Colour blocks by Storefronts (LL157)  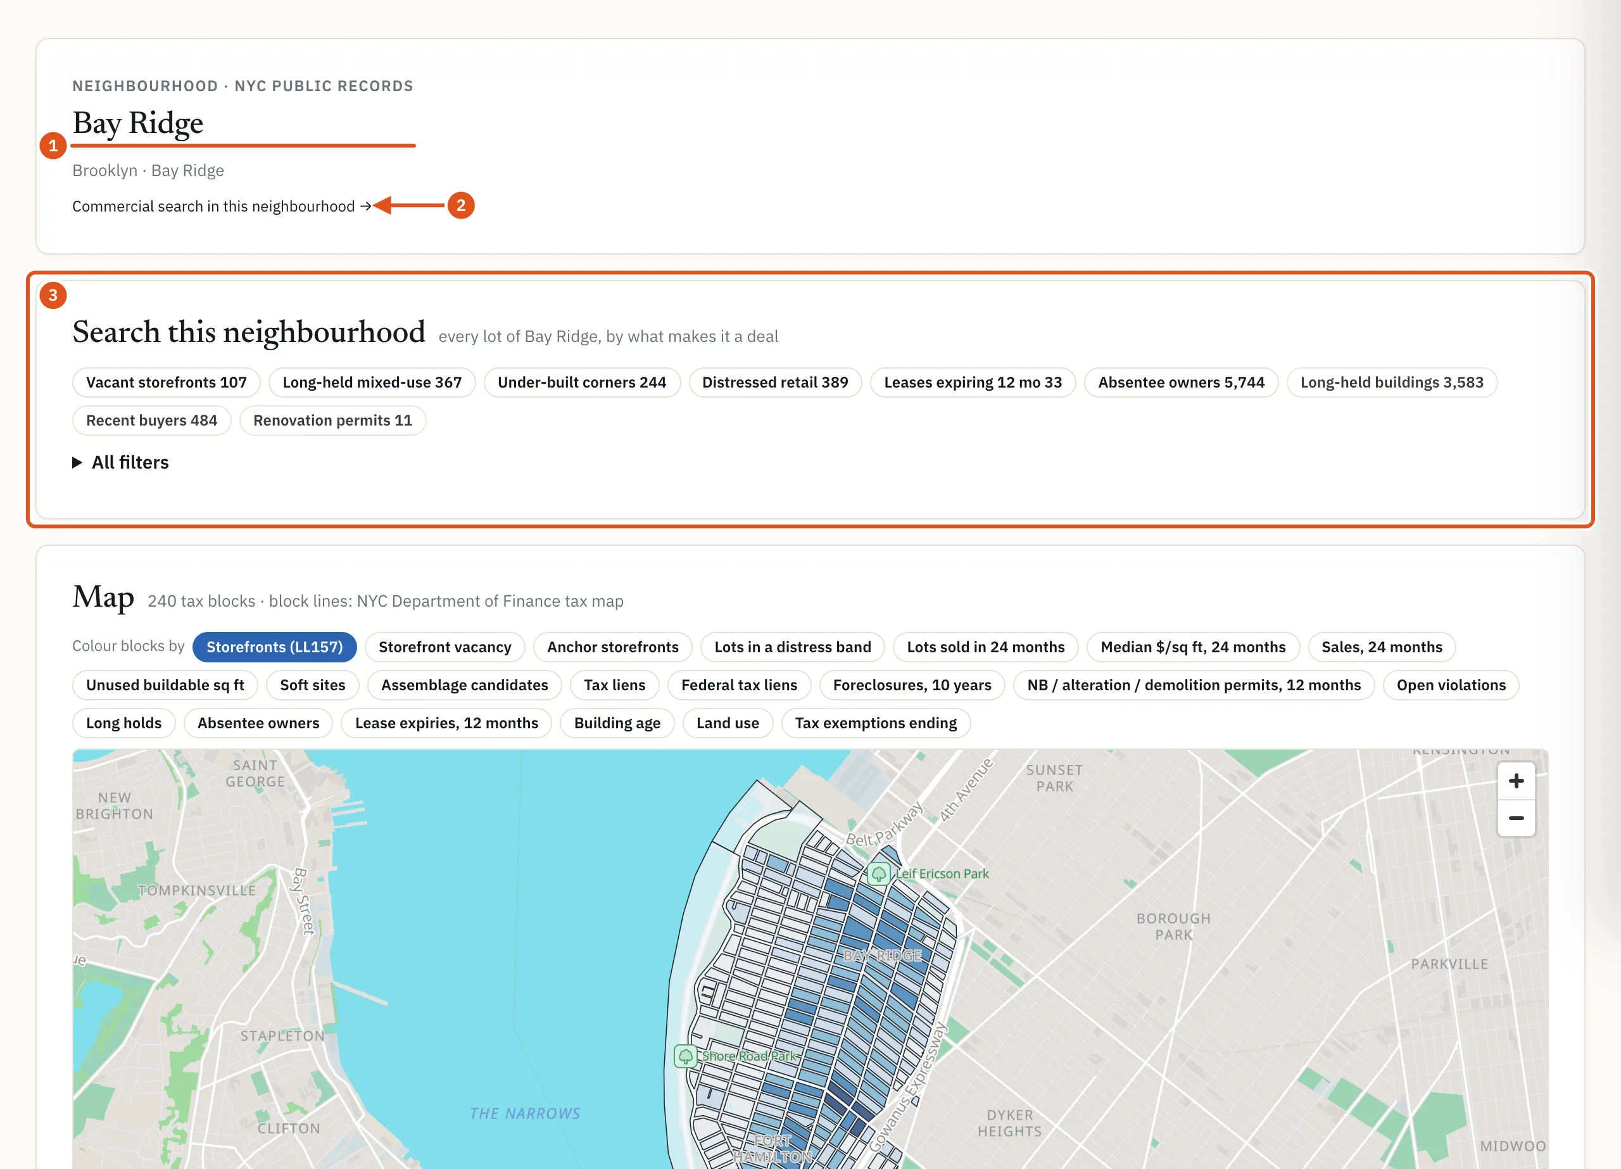tap(274, 647)
